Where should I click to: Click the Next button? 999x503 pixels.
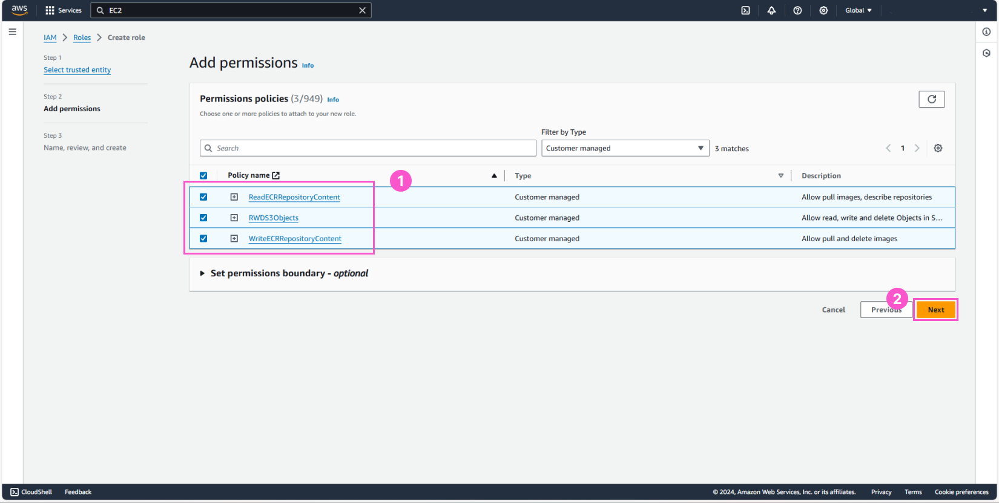pyautogui.click(x=936, y=310)
